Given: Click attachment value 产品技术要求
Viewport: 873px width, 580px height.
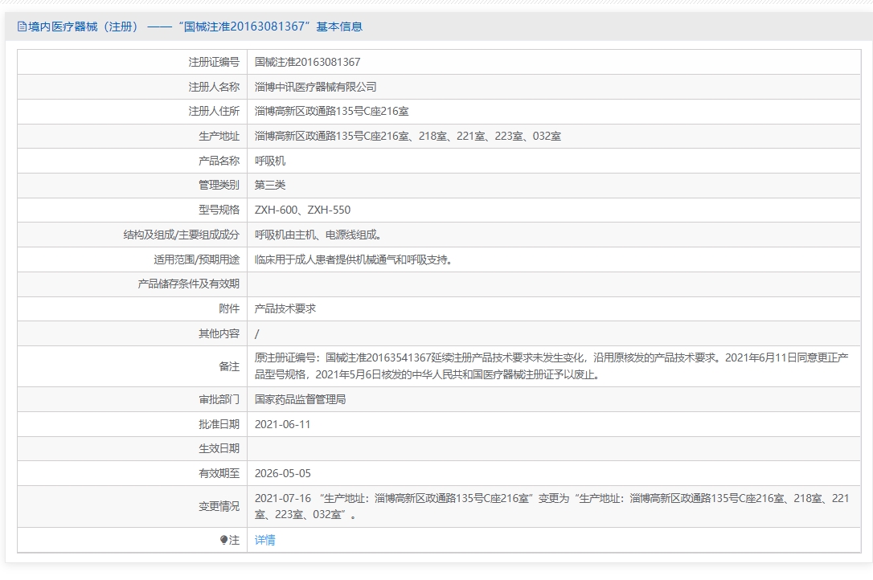Looking at the screenshot, I should coord(285,309).
